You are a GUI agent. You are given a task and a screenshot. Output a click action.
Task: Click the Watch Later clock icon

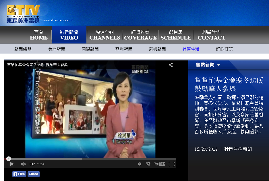tap(140, 164)
